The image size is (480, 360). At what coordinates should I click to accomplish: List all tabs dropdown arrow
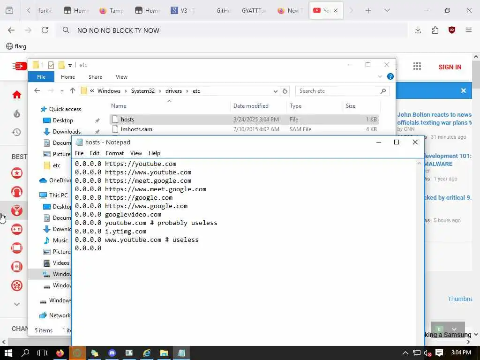click(387, 11)
